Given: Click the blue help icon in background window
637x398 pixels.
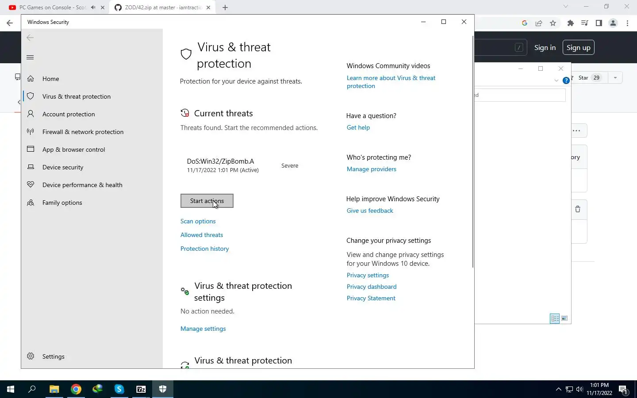Looking at the screenshot, I should [566, 80].
